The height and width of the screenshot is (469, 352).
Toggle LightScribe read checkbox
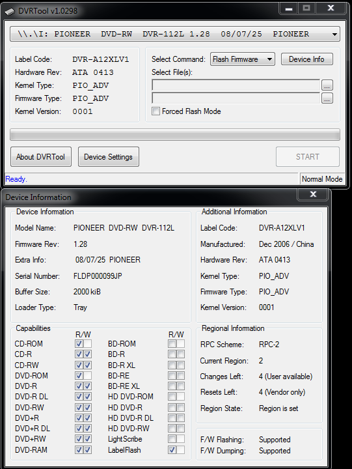[x=172, y=439]
